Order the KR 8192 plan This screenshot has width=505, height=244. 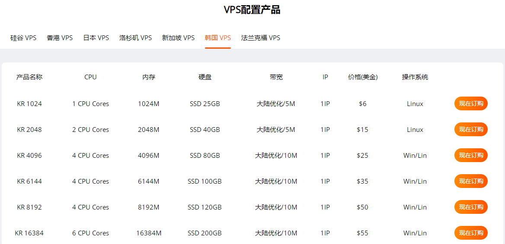pos(470,207)
